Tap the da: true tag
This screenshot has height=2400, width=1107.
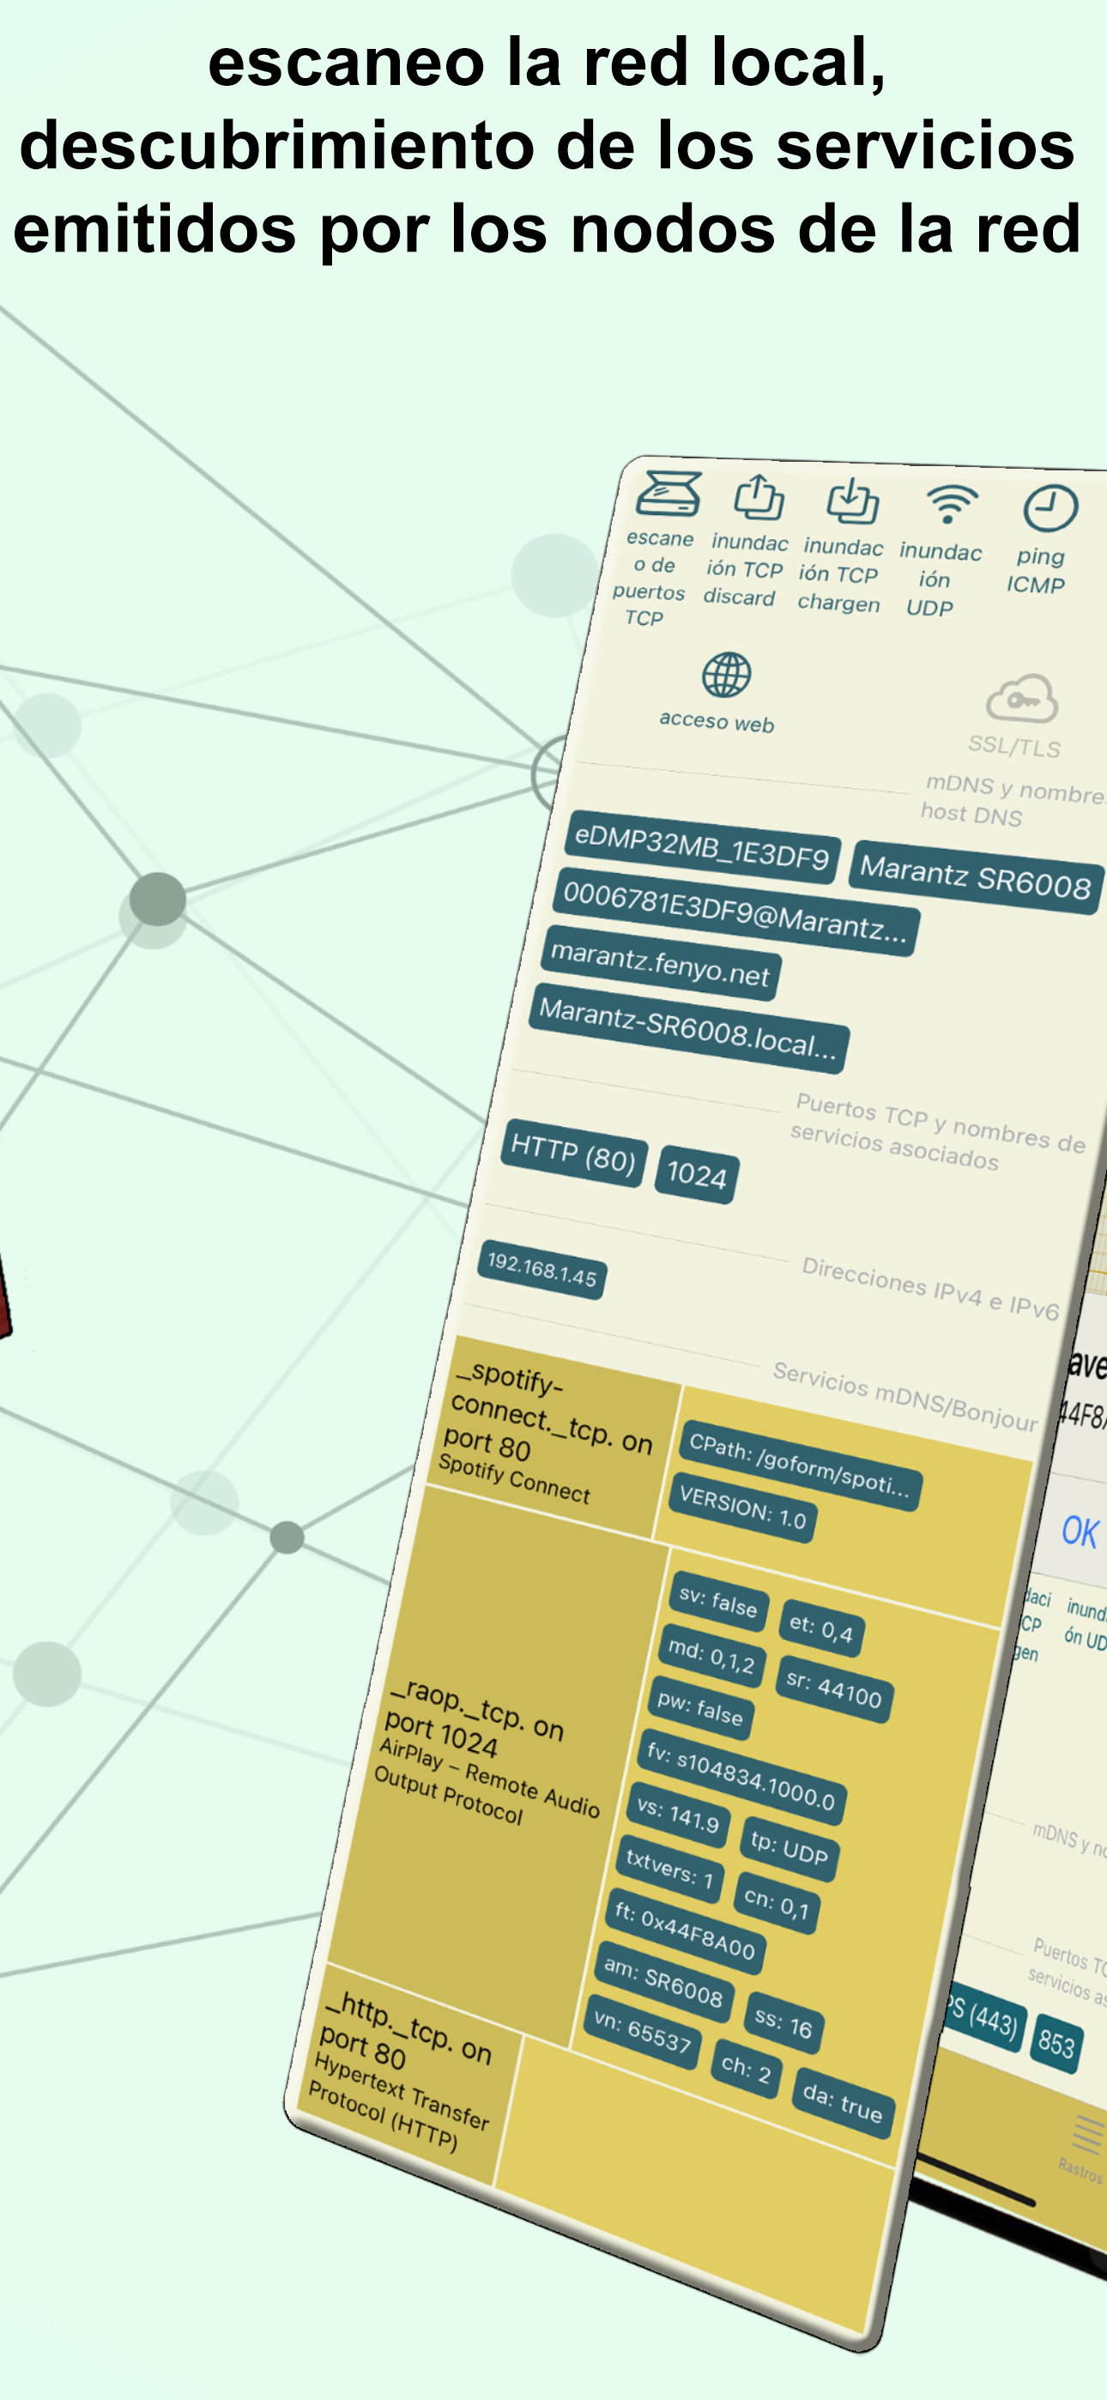(843, 2101)
